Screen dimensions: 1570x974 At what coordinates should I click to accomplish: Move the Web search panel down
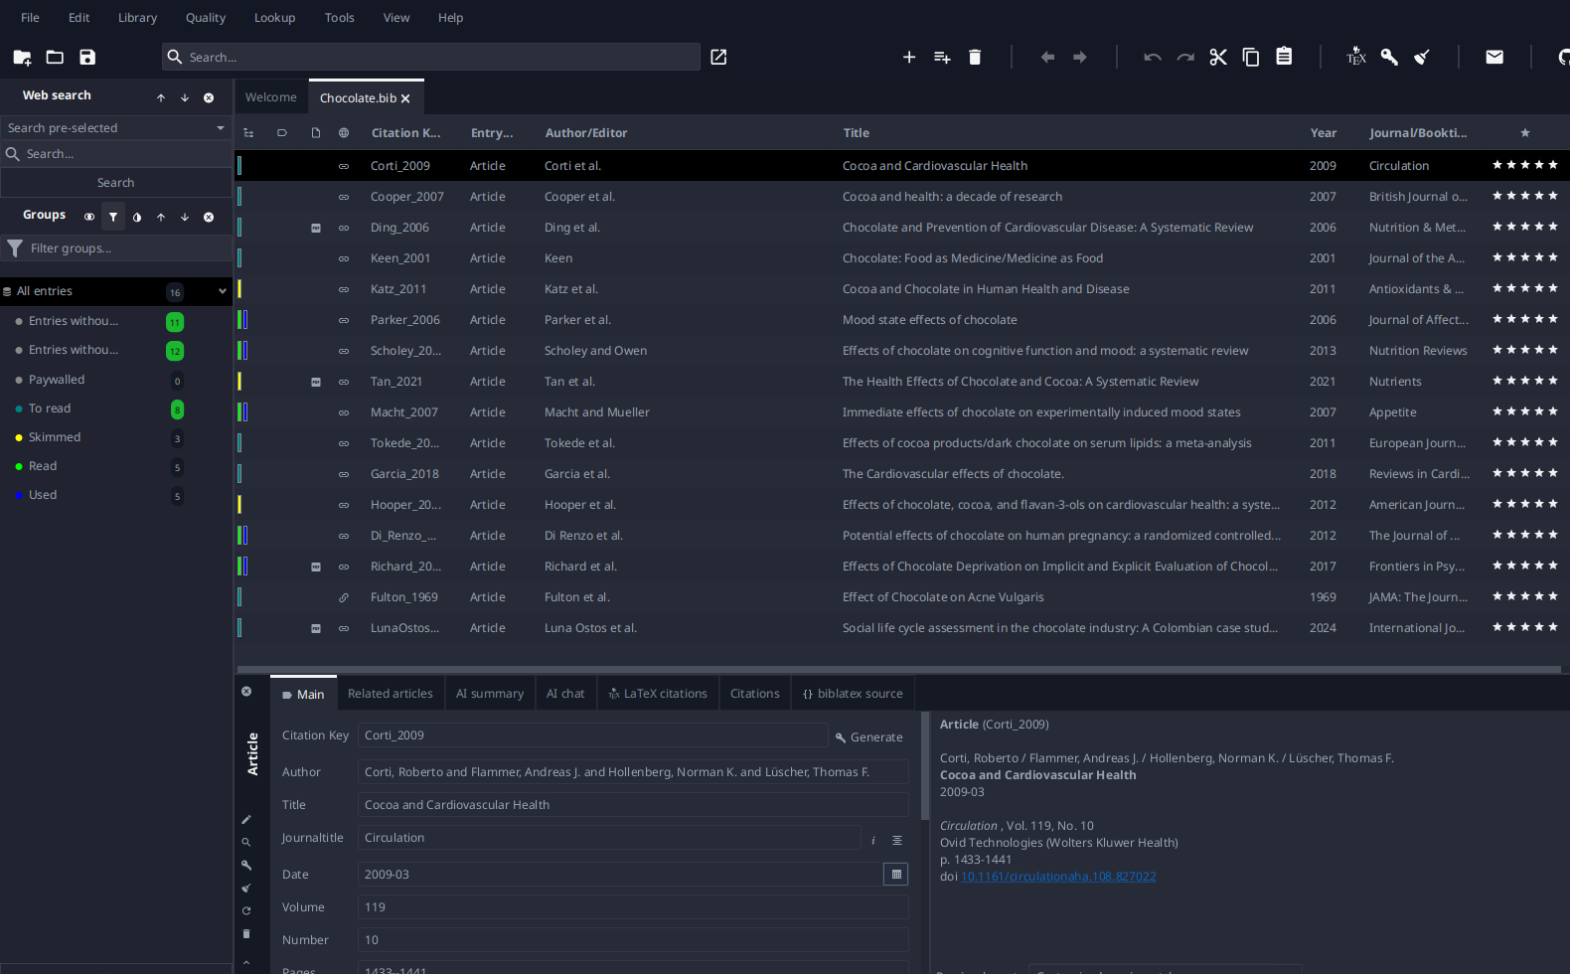point(185,97)
